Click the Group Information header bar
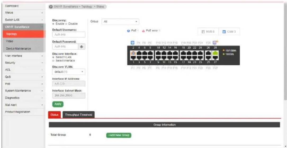Image resolution: width=287 pixels, height=148 pixels. pos(164,125)
